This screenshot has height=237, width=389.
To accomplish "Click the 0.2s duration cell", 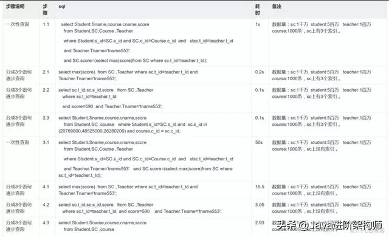I will [x=260, y=72].
